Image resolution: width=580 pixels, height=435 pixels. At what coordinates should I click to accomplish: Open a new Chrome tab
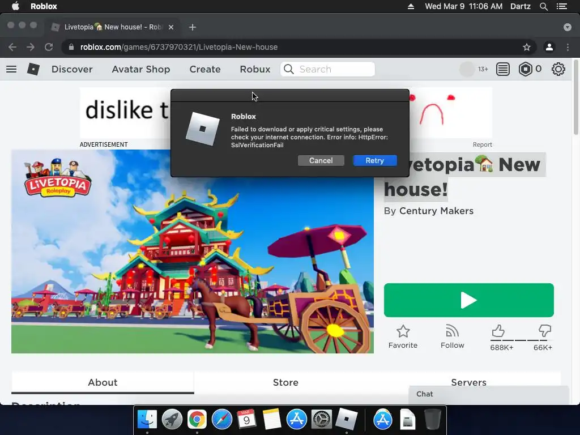coord(193,27)
